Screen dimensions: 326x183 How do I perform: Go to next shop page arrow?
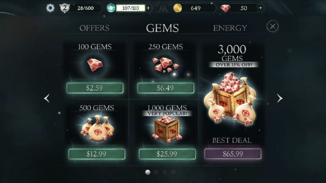coord(280,98)
